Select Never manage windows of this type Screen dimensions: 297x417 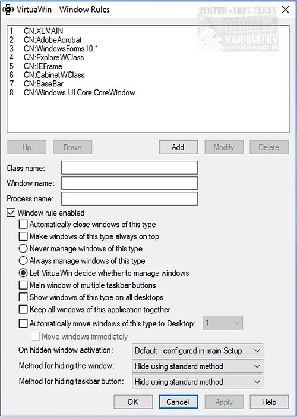pos(23,248)
